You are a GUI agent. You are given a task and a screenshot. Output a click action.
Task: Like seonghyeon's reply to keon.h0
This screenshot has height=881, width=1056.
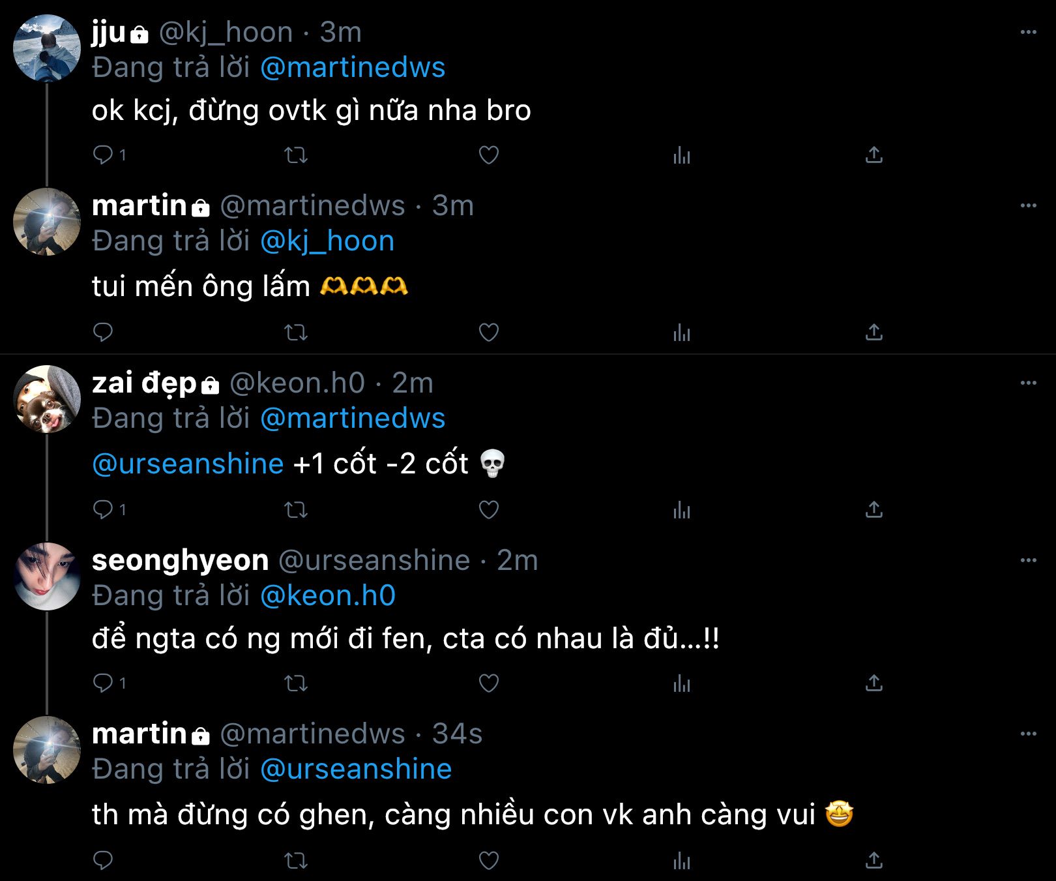489,683
